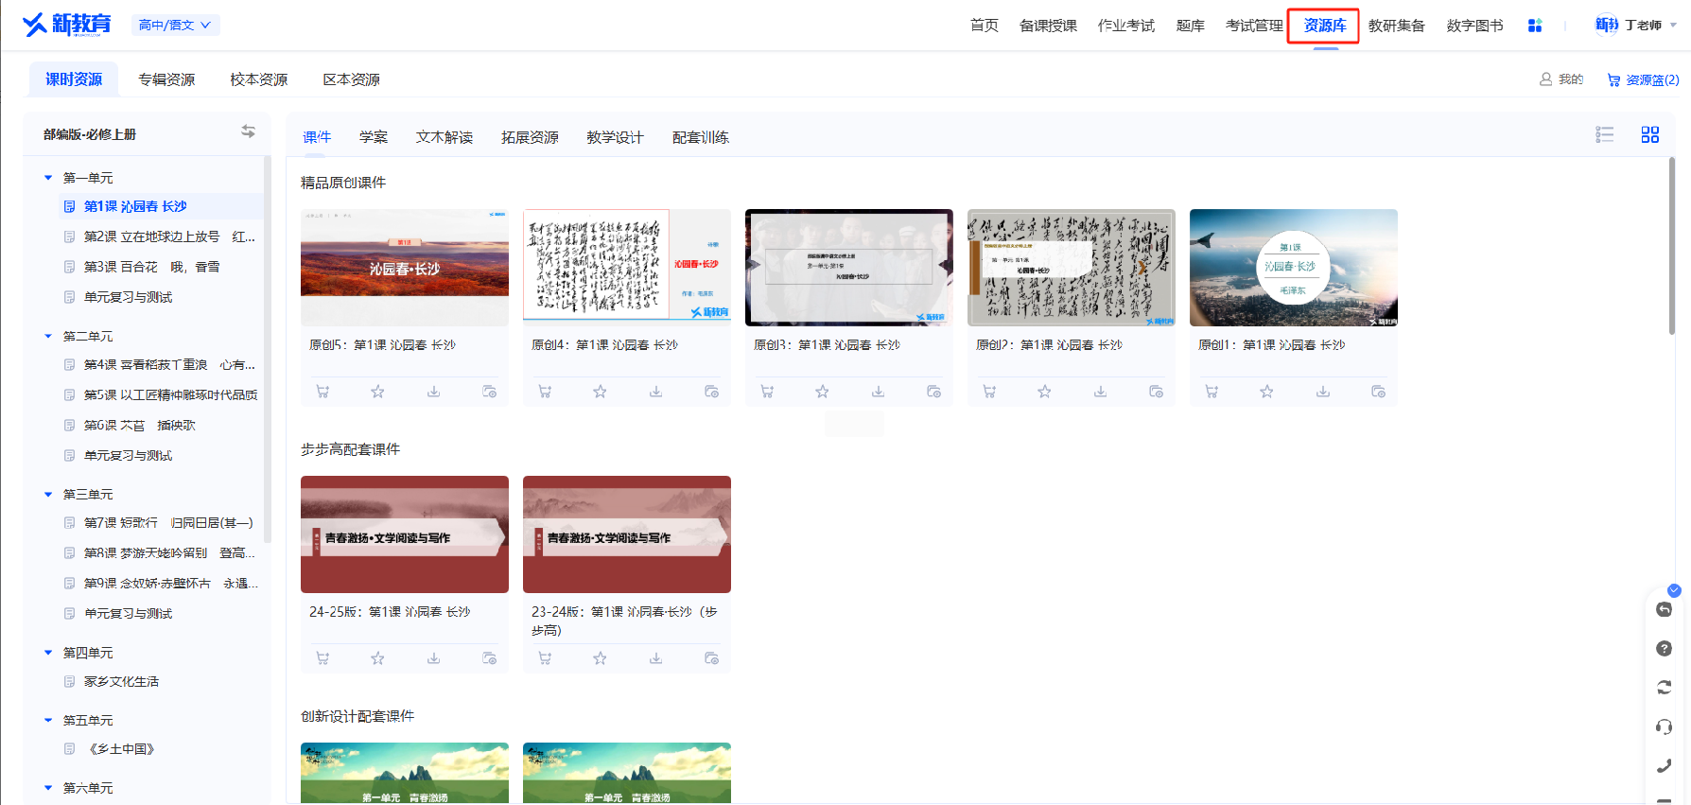Collapse the 第二单元 tree node

click(48, 336)
